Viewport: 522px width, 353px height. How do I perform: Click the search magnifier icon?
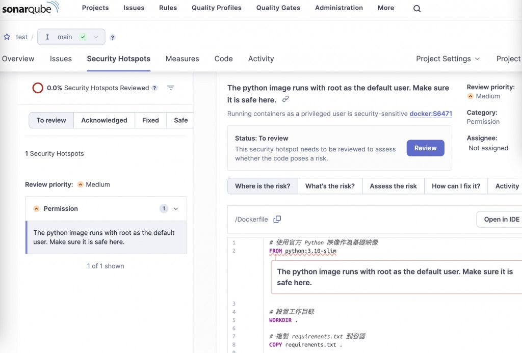coord(417,8)
